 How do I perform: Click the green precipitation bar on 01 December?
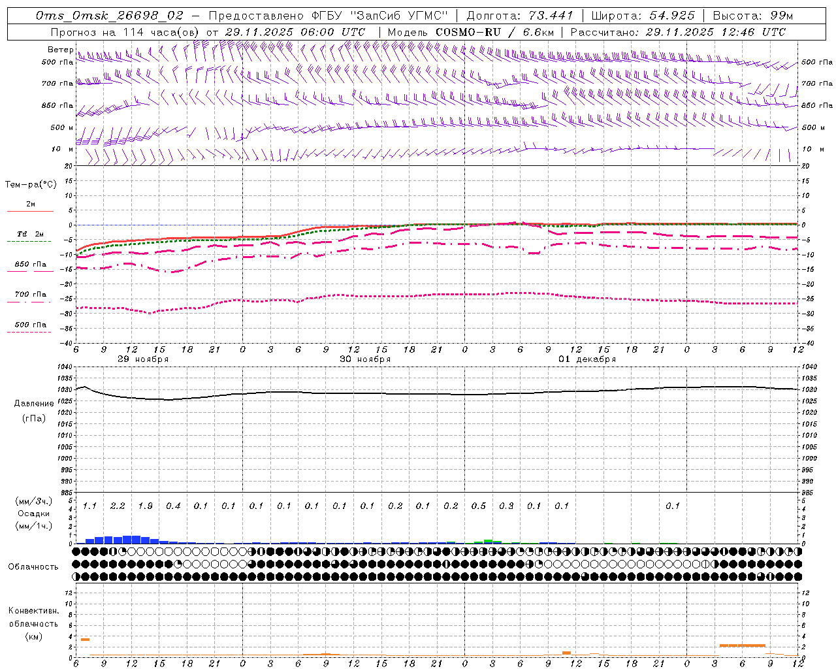point(488,541)
